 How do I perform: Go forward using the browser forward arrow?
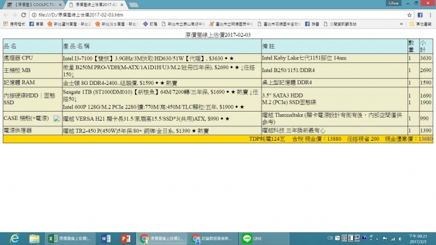15,15
